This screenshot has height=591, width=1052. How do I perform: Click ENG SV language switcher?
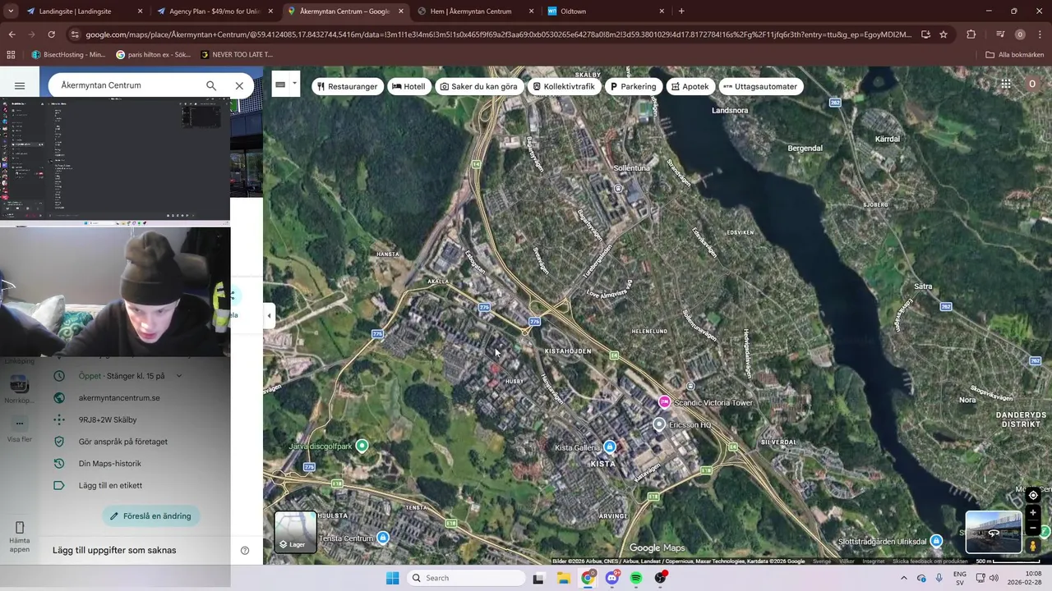tap(960, 578)
